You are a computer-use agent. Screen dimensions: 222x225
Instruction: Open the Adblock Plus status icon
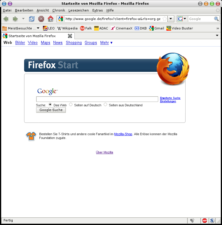205,220
